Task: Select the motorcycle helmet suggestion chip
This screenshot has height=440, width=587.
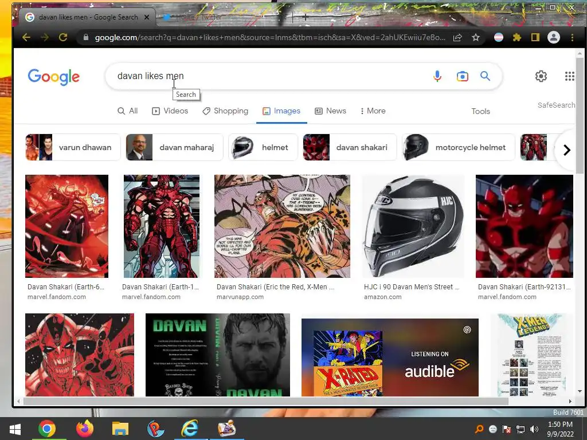Action: [x=458, y=147]
